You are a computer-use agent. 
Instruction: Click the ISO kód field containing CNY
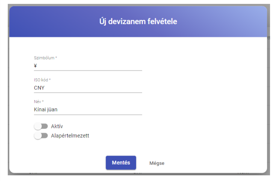click(x=88, y=88)
